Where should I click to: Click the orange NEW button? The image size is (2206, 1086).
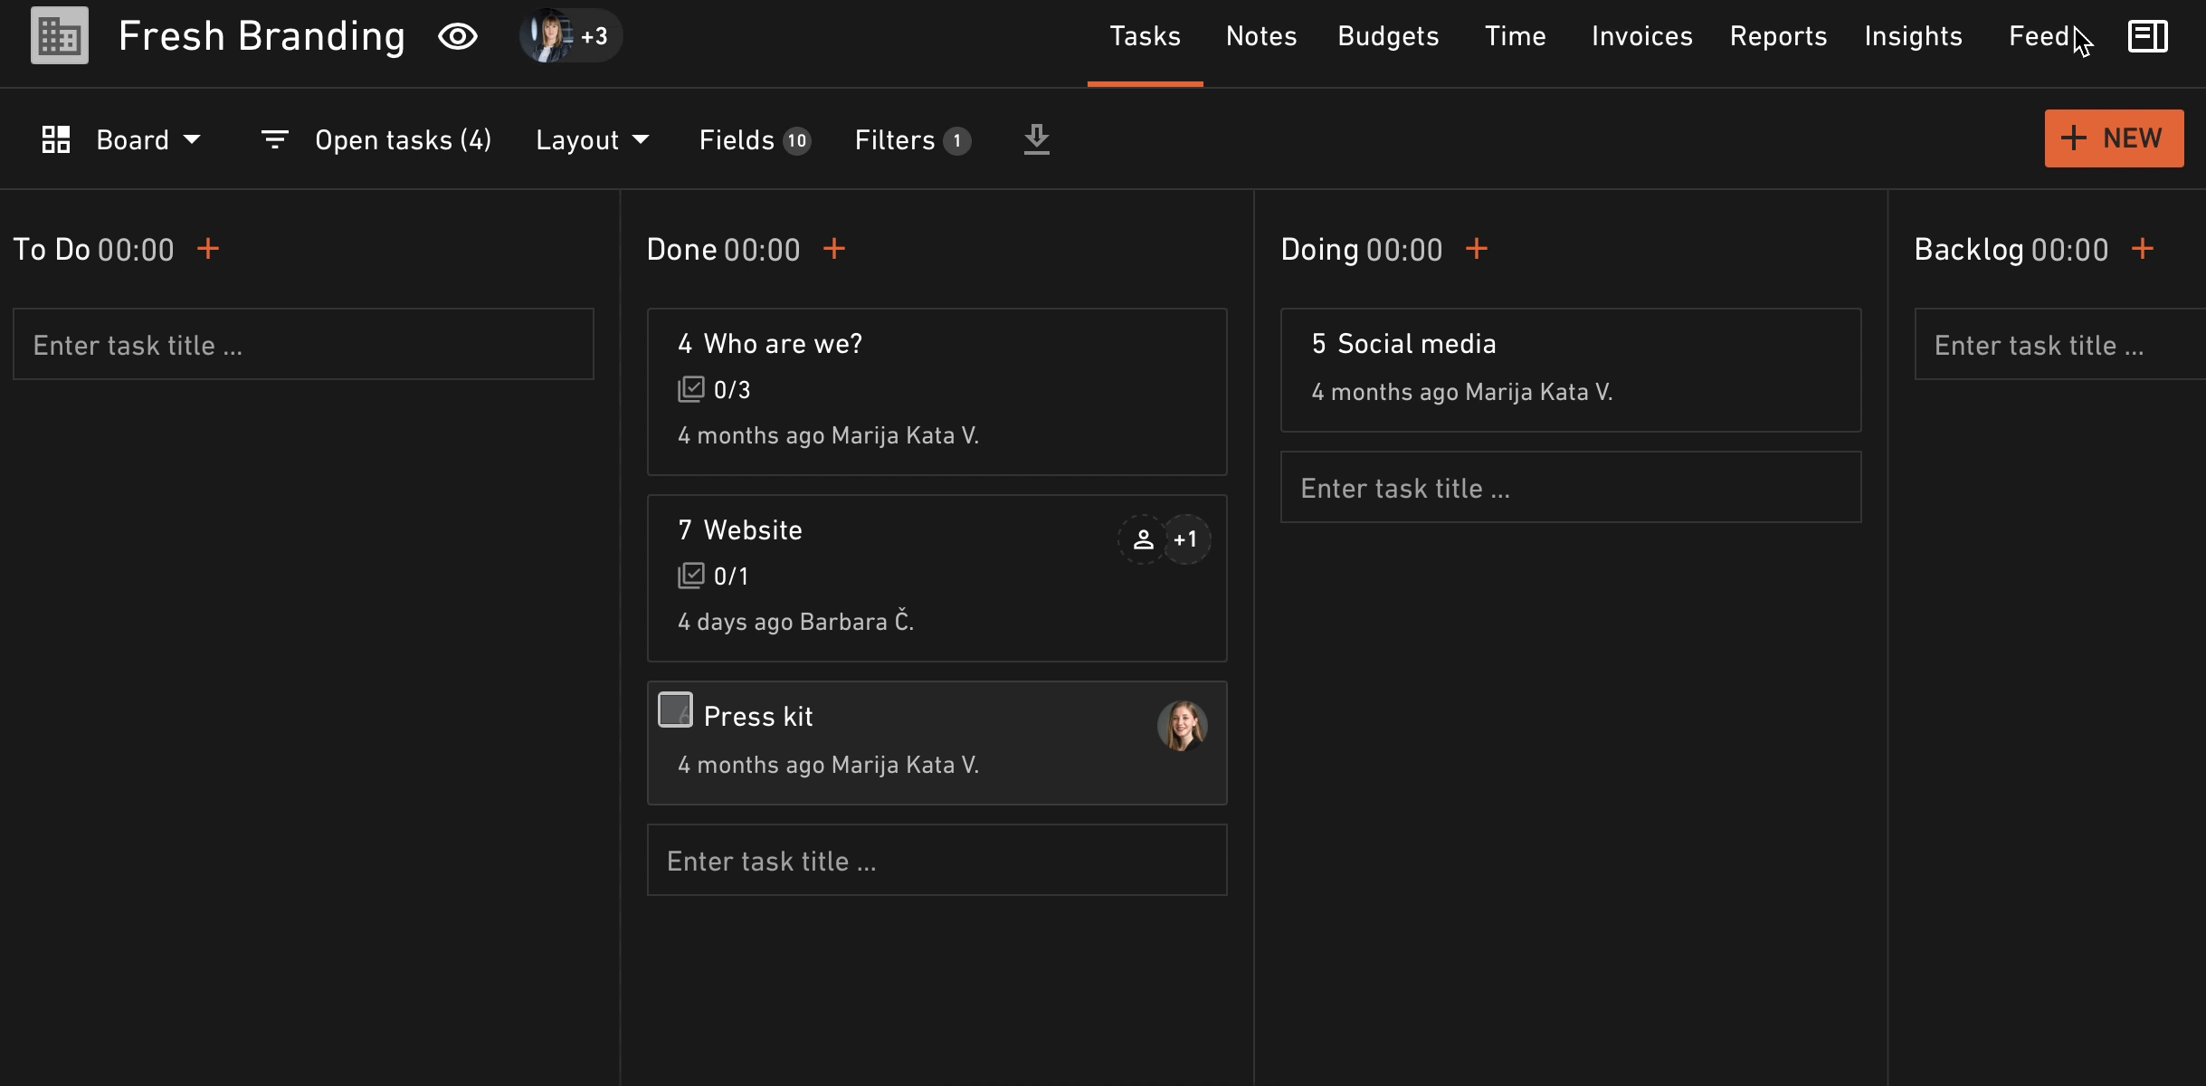tap(2114, 138)
